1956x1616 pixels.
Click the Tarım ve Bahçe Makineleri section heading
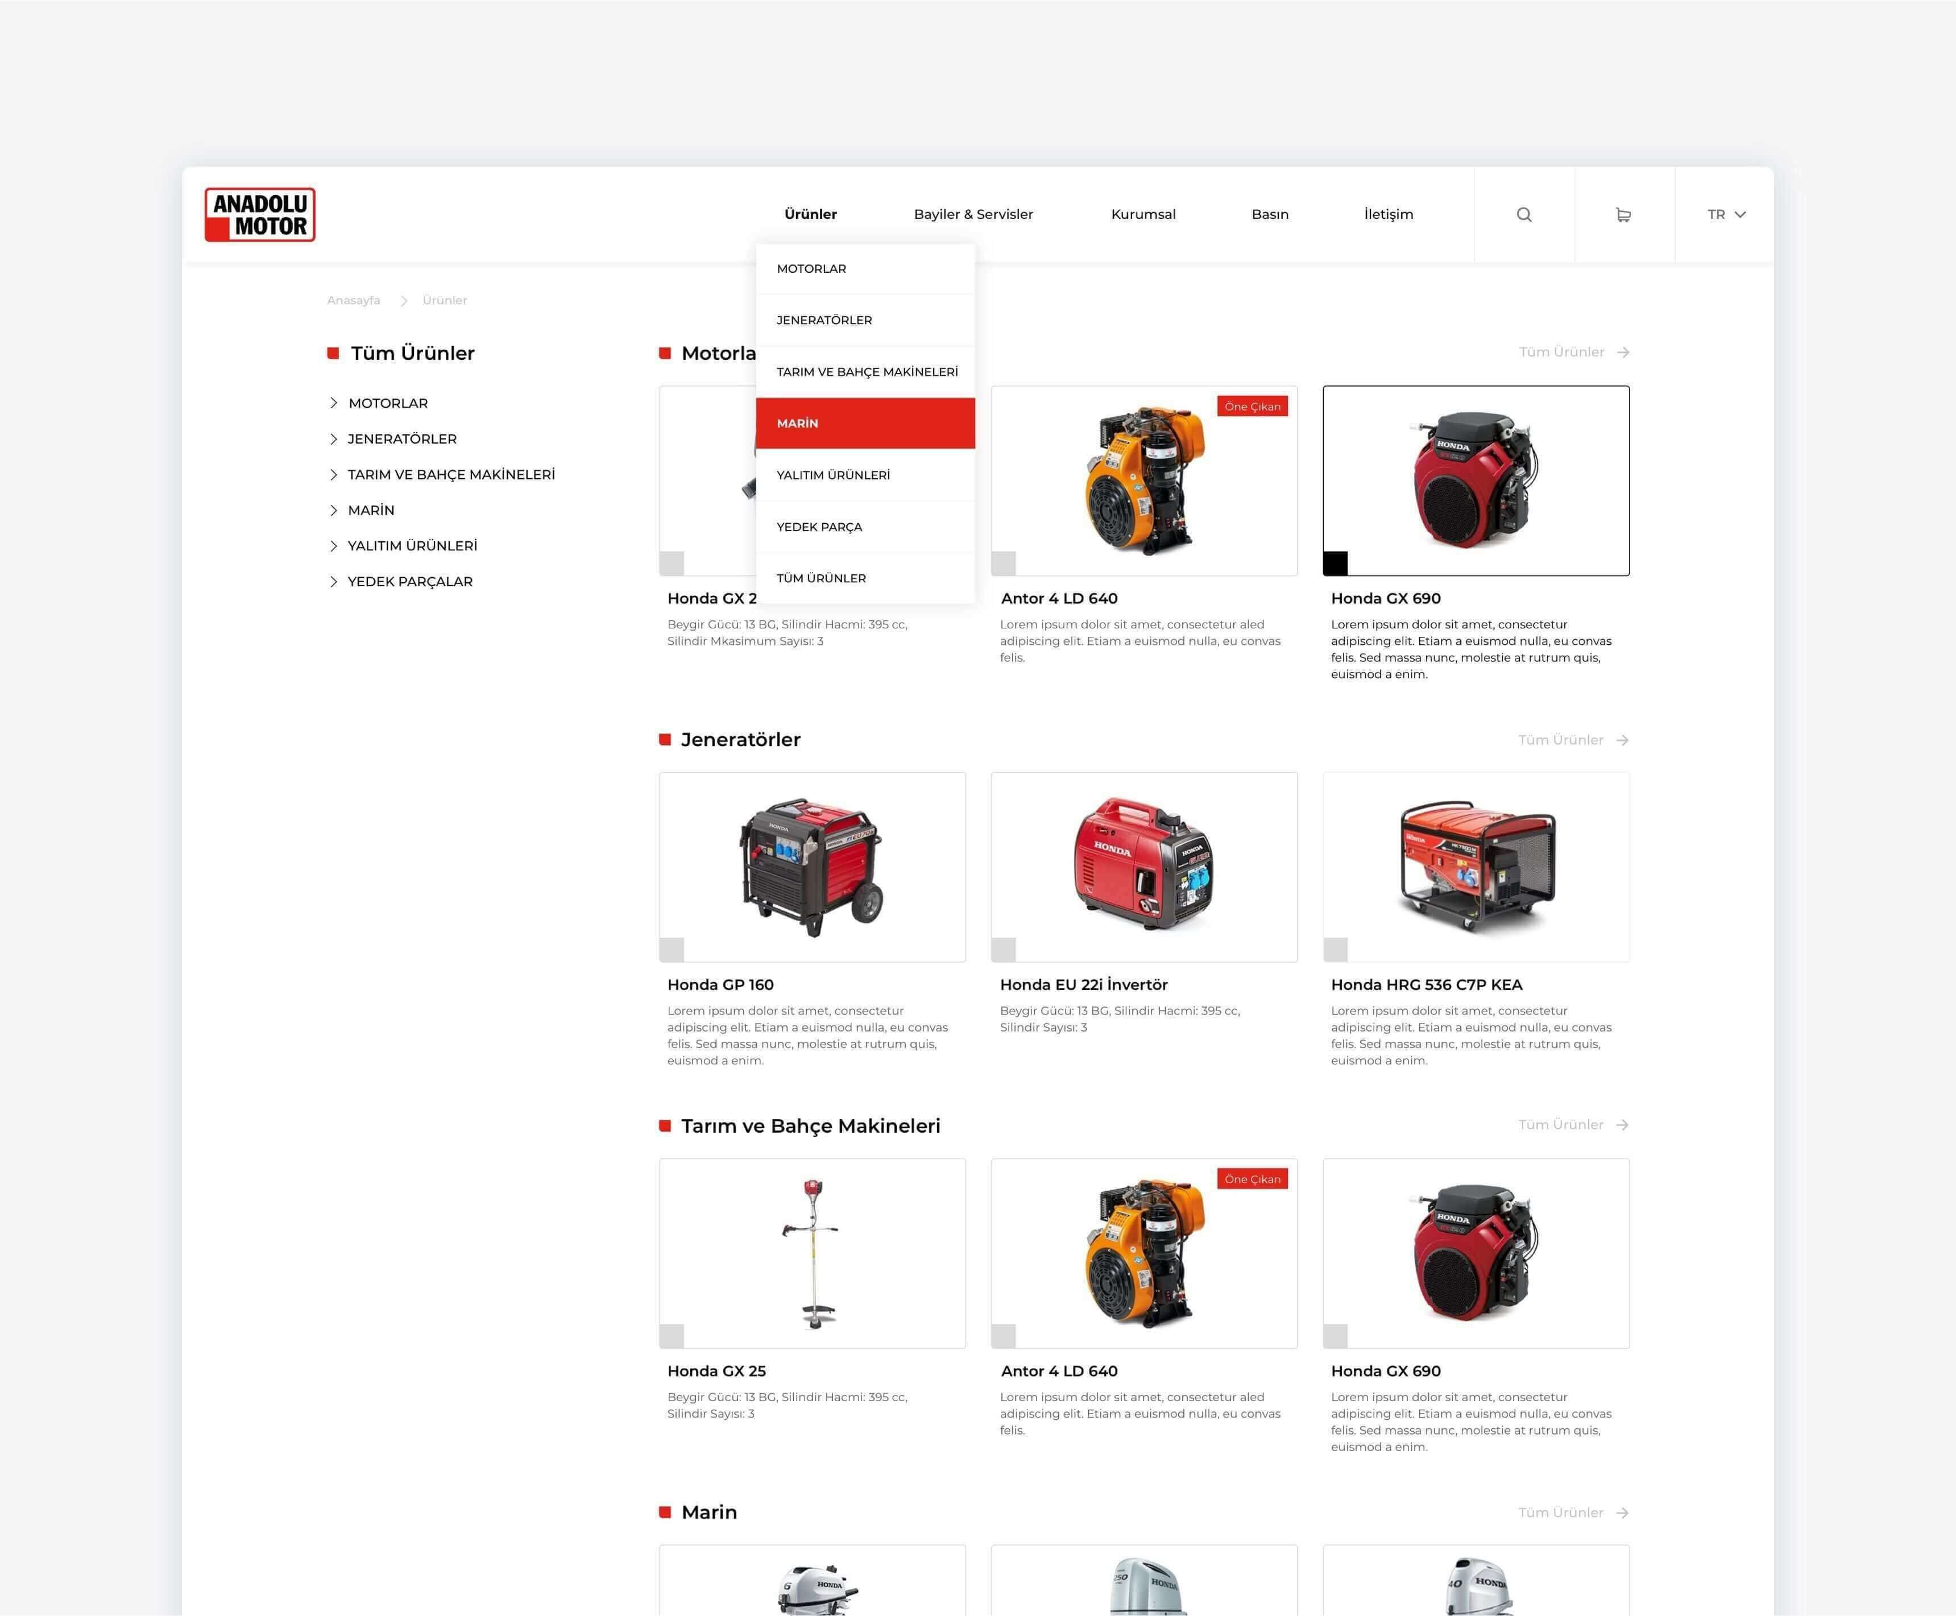point(810,1126)
